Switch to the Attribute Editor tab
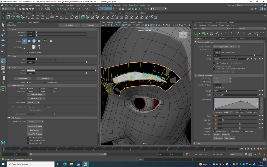This screenshot has height=167, width=267. point(221,22)
